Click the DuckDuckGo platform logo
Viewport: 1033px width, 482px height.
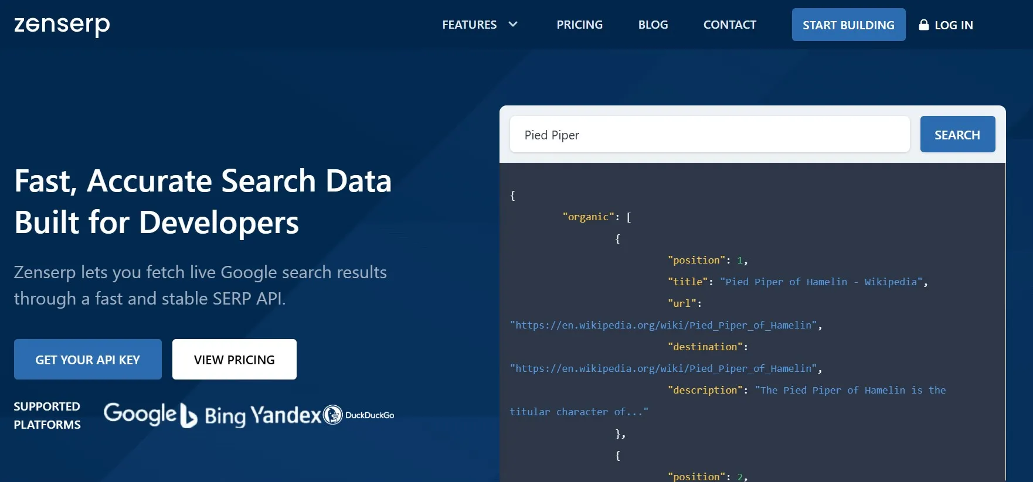359,415
